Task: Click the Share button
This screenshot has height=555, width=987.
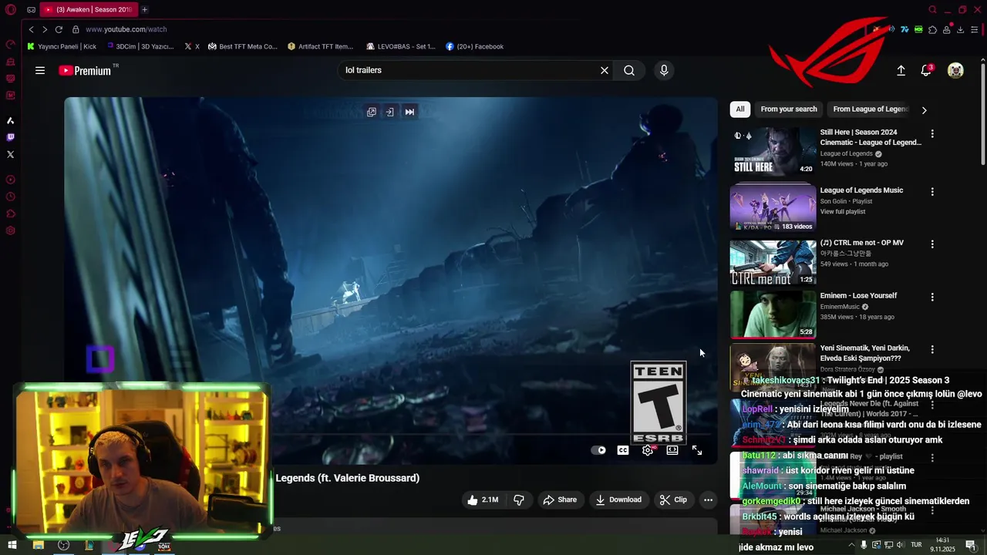Action: point(560,499)
